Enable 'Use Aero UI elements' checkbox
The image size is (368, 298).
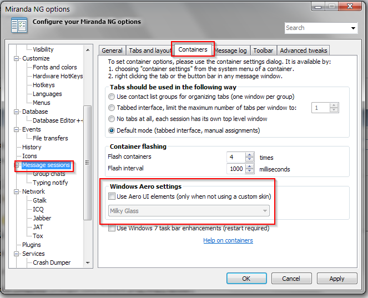tap(112, 196)
